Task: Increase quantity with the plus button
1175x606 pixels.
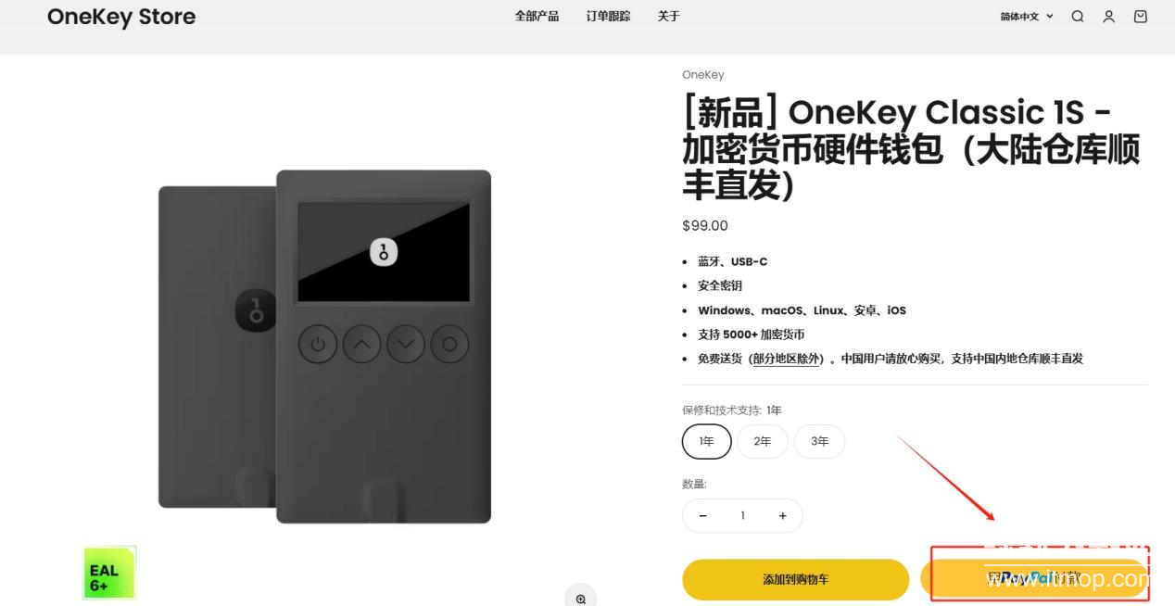Action: click(783, 516)
